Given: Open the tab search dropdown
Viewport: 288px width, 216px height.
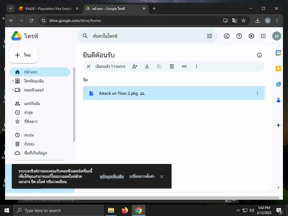Looking at the screenshot, I should pyautogui.click(x=11, y=8).
